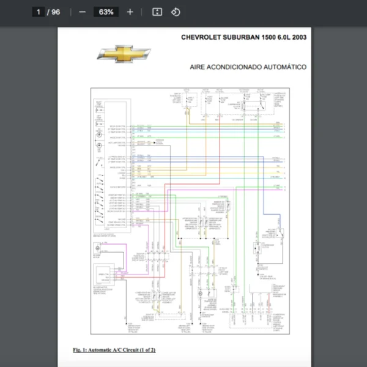
Task: Select the AIRE ACONDICIONADO AUTOMÁTICO subtitle text
Action: (x=248, y=67)
